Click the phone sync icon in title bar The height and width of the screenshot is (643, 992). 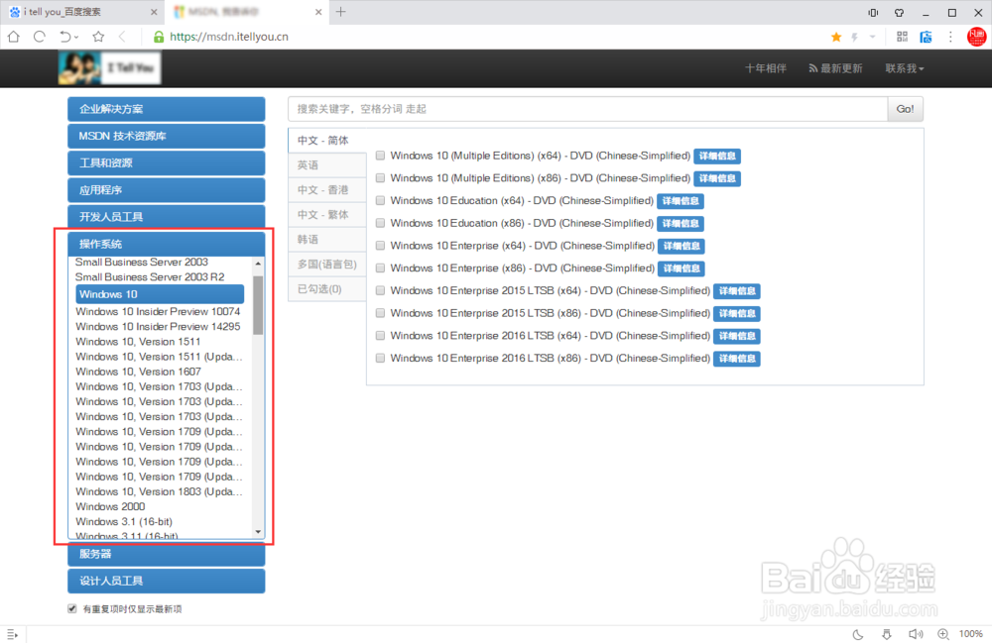click(x=873, y=13)
